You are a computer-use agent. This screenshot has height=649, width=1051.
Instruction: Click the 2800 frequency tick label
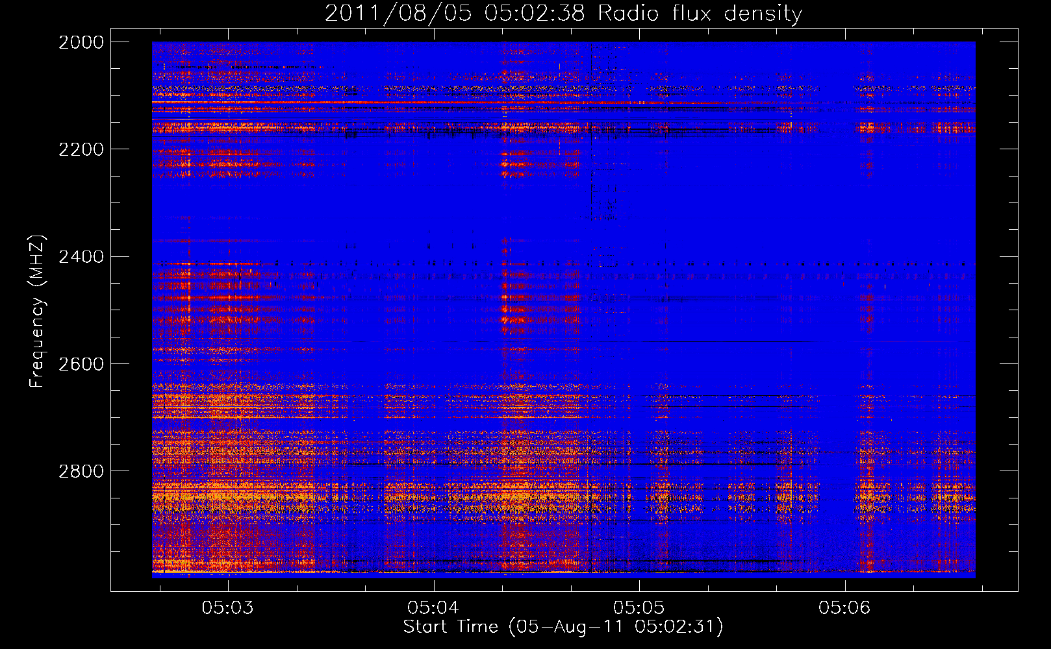81,471
